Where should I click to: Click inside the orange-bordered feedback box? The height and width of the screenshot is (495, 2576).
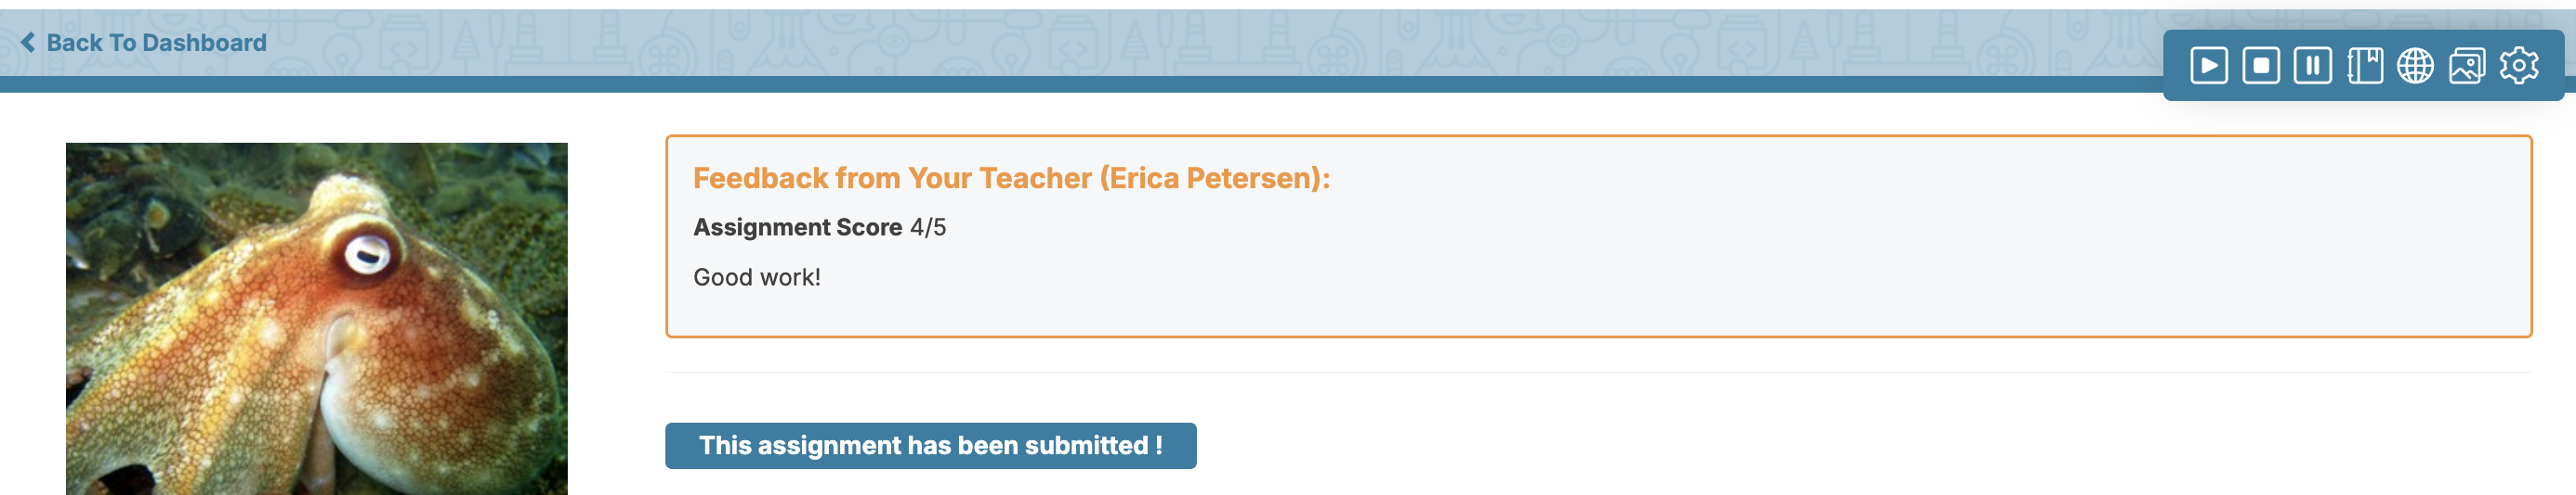pos(1598,236)
